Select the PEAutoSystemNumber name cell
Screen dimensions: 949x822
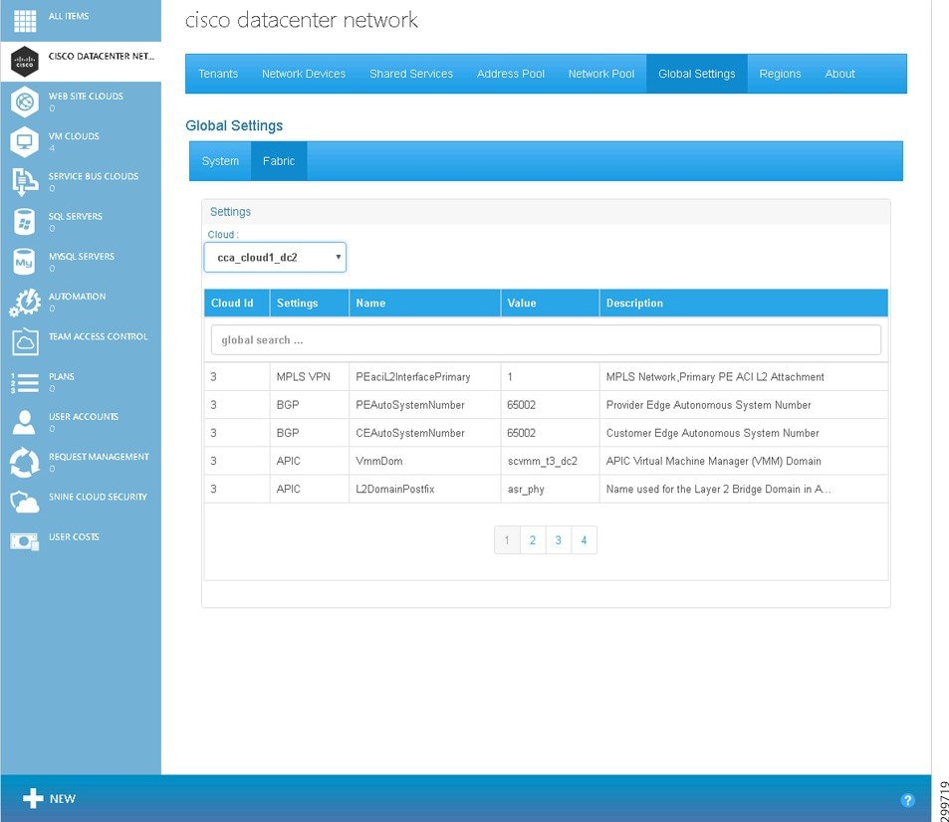pyautogui.click(x=425, y=405)
